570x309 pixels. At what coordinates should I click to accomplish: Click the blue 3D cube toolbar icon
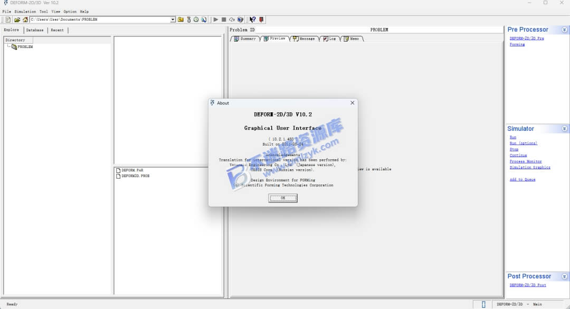(x=240, y=20)
